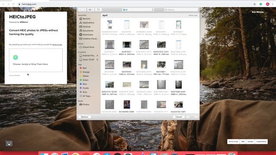
Task: Select the Vysor 3.0.87 location in the sidebar
Action: coord(87,59)
